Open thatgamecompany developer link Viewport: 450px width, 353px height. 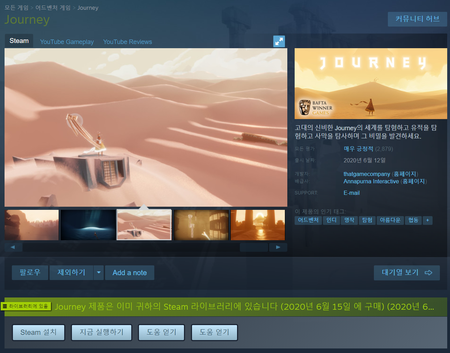click(367, 174)
